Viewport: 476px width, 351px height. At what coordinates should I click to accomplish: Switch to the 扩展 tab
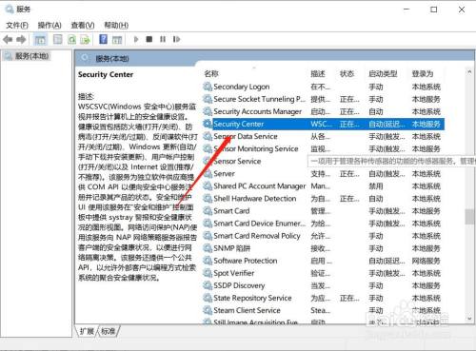click(x=87, y=331)
